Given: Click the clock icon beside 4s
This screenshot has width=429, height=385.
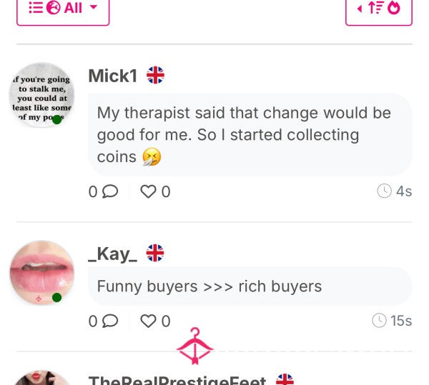Looking at the screenshot, I should [x=384, y=191].
